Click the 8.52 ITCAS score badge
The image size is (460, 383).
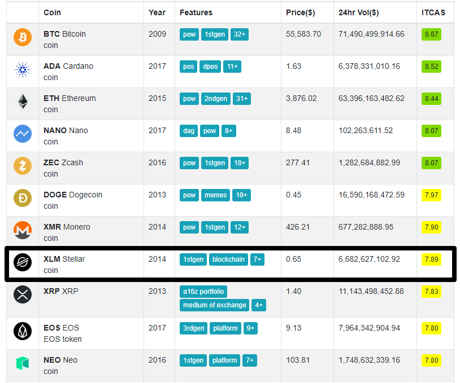click(x=431, y=67)
